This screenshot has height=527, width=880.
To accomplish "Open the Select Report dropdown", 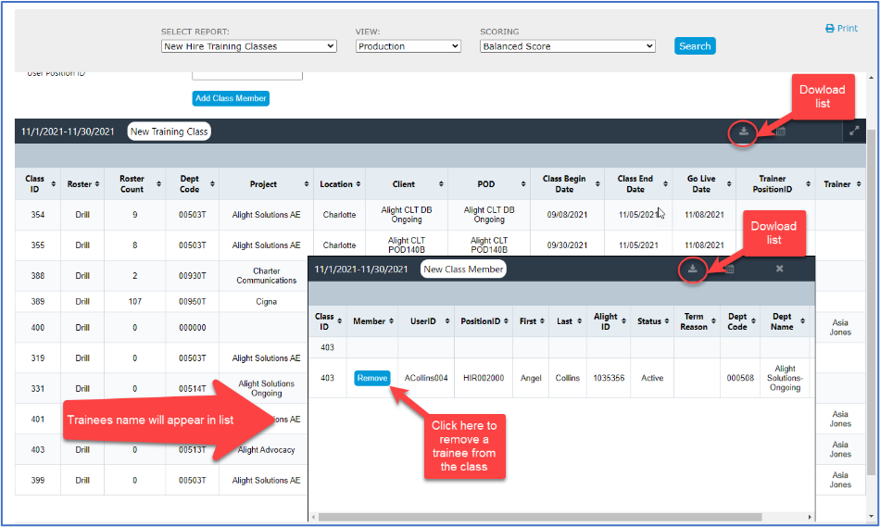I will [x=248, y=46].
